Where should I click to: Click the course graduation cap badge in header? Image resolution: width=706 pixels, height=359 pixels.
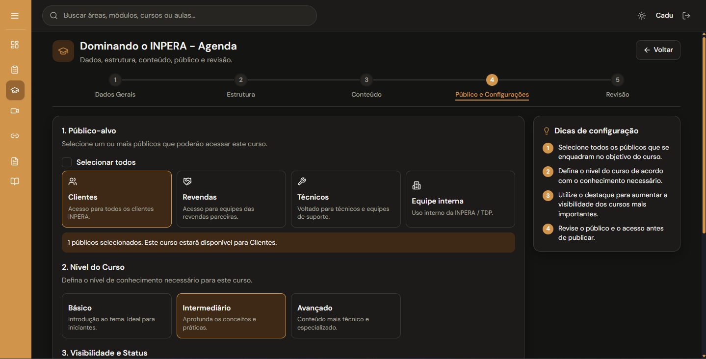[x=63, y=51]
